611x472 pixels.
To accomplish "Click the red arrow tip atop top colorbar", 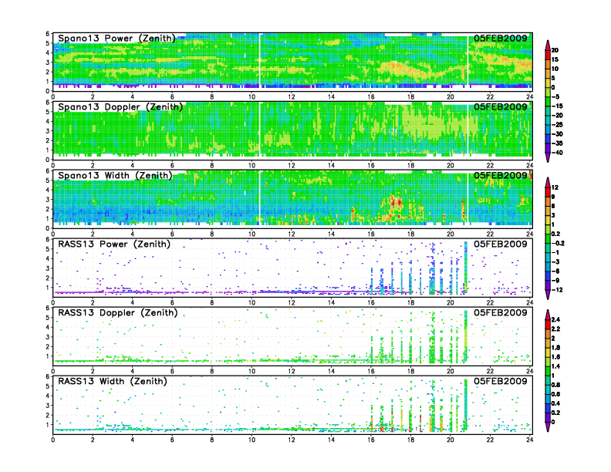I will point(548,45).
